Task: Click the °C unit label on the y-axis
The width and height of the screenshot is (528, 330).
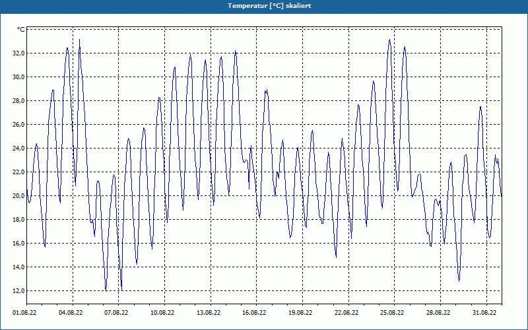Action: tap(21, 30)
